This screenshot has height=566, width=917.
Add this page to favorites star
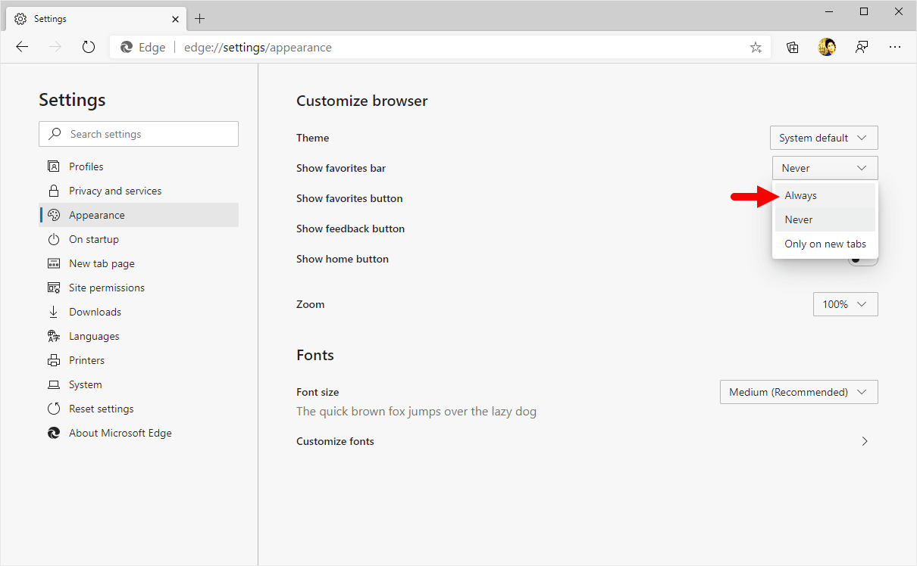click(756, 48)
